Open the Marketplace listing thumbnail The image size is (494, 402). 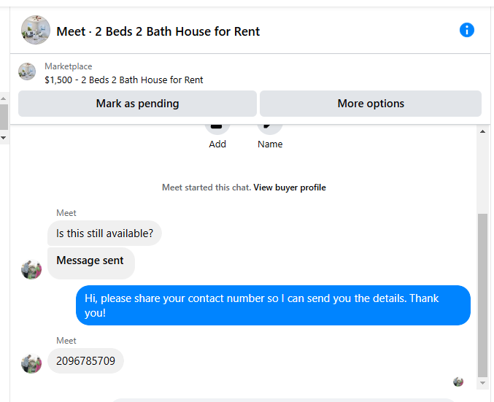pos(27,71)
